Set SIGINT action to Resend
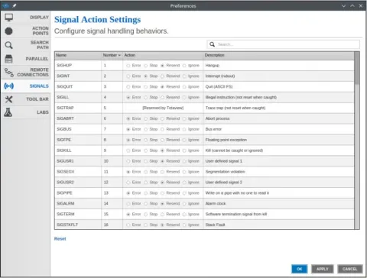 (x=162, y=76)
